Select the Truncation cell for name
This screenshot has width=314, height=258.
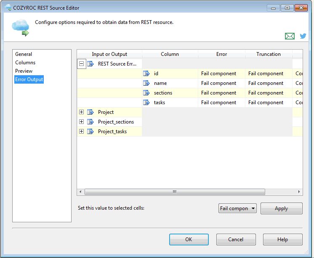pyautogui.click(x=269, y=83)
